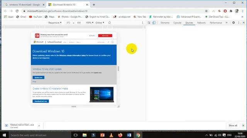The height and width of the screenshot is (138, 247).
Task: Open File Explorer from taskbar
Action: click(85, 135)
